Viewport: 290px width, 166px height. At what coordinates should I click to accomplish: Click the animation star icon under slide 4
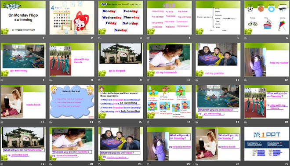coord(148,38)
